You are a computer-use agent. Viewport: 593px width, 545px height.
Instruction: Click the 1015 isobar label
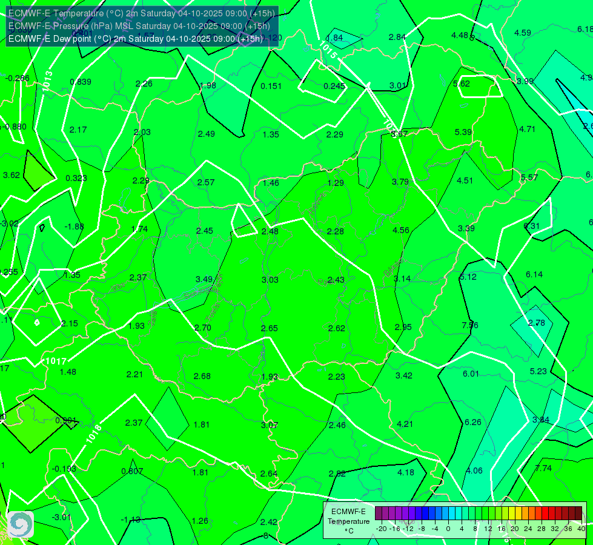pyautogui.click(x=328, y=50)
